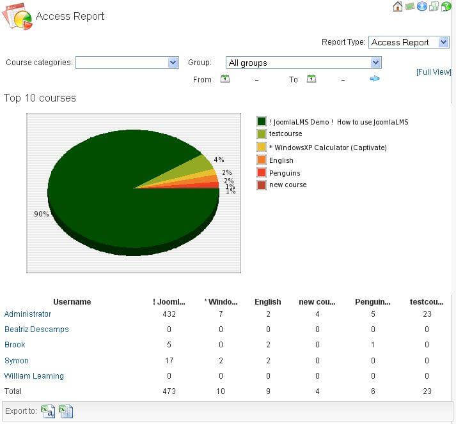Open William Learning user link
Screen dimensions: 456x424
(34, 376)
